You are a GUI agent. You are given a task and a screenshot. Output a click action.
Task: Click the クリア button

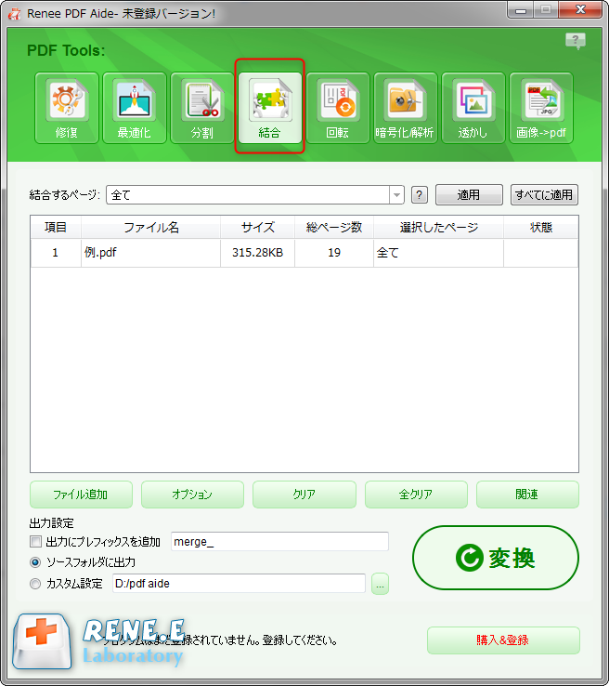(x=304, y=495)
